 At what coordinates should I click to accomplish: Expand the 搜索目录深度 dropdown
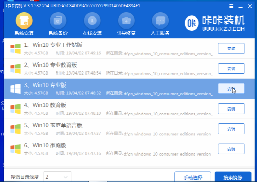64,177
